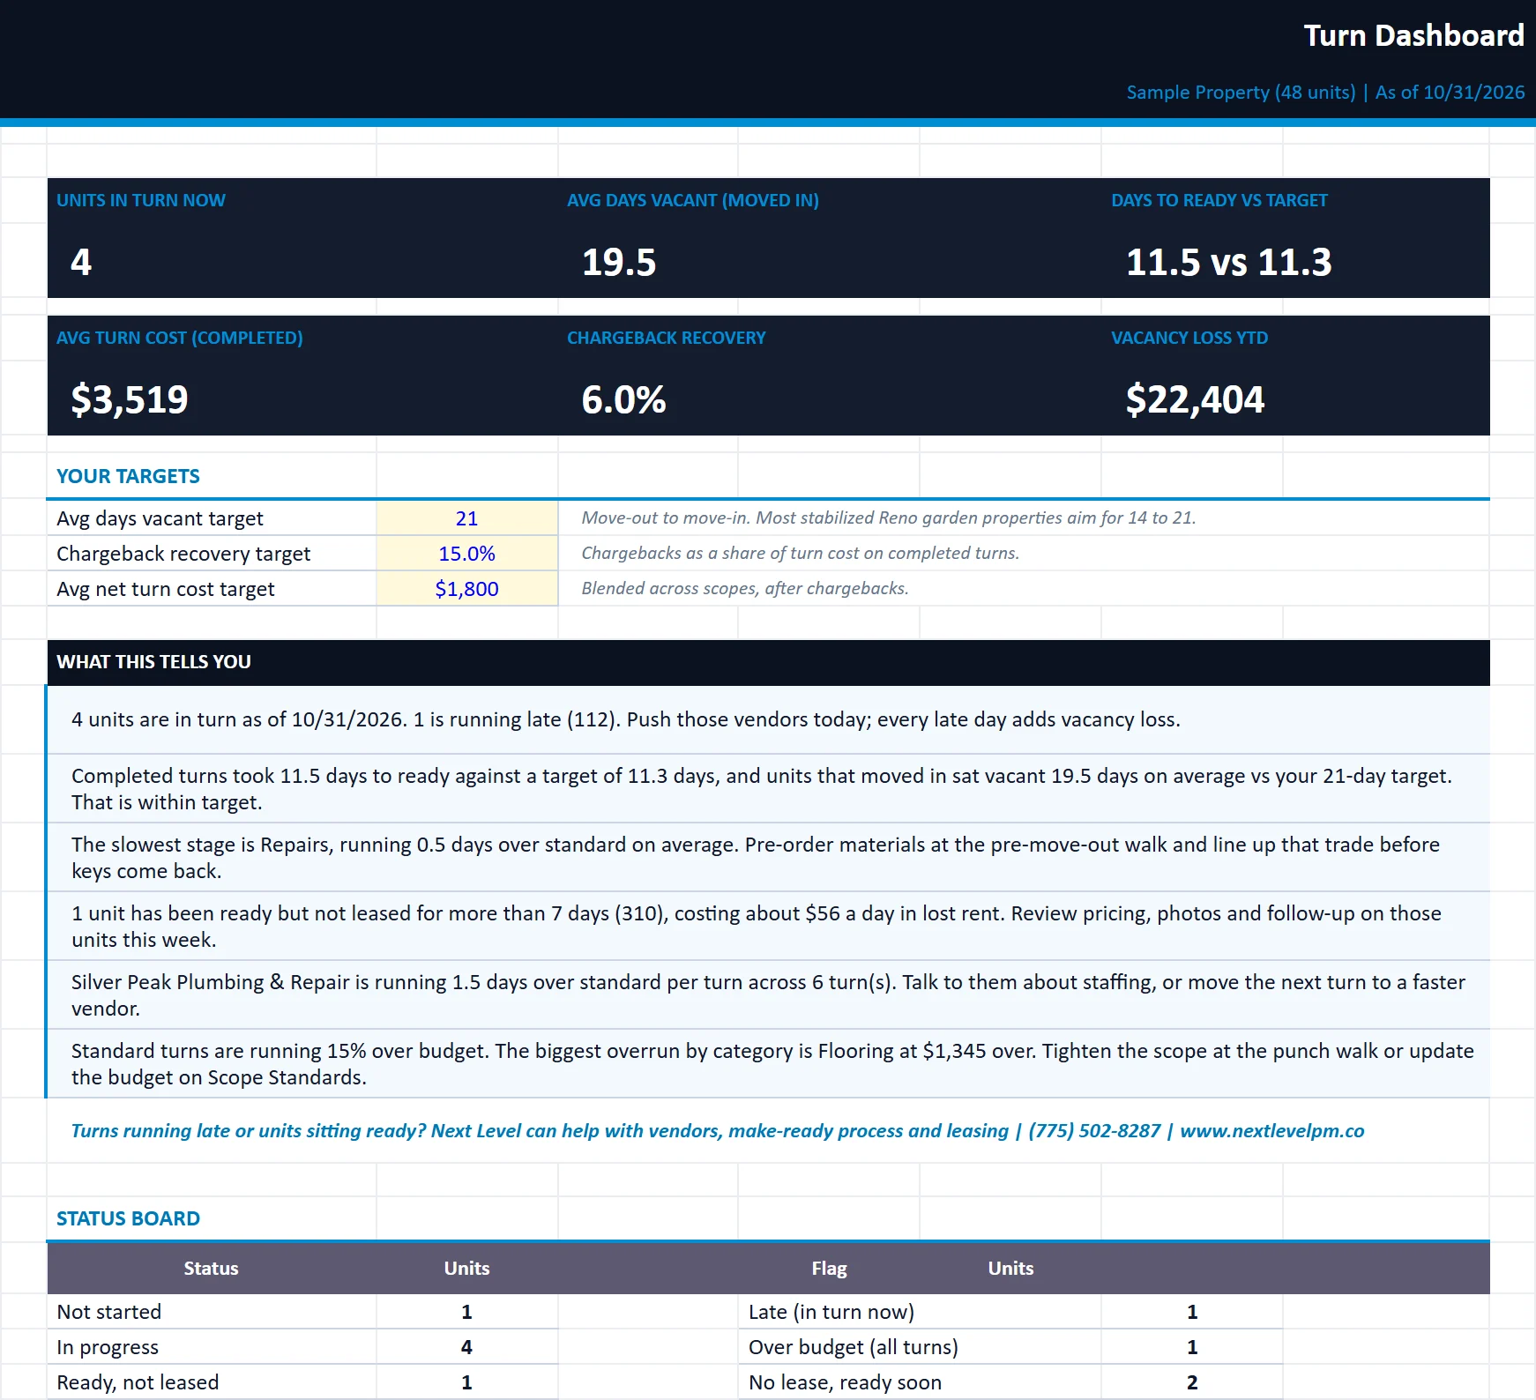
Task: Click the VACANCY LOSS YTD label
Action: click(x=1189, y=338)
